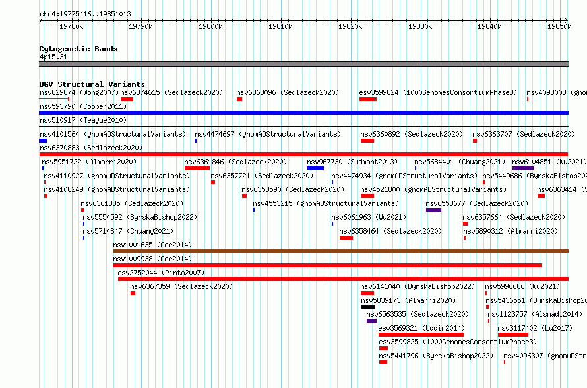
Task: Open nsv6061963 (Wu2021) label
Action: [x=369, y=217]
